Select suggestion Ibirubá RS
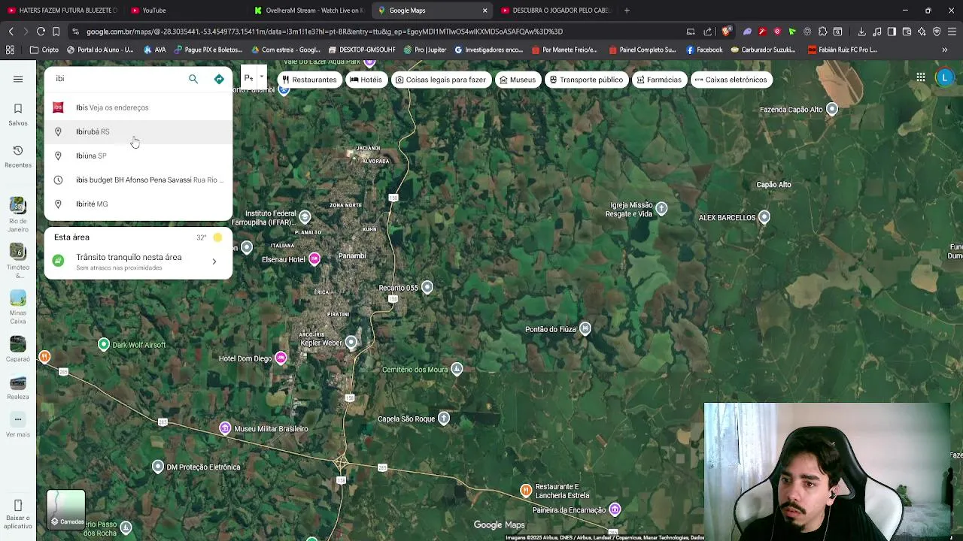Viewport: 963px width, 541px height. (x=138, y=131)
